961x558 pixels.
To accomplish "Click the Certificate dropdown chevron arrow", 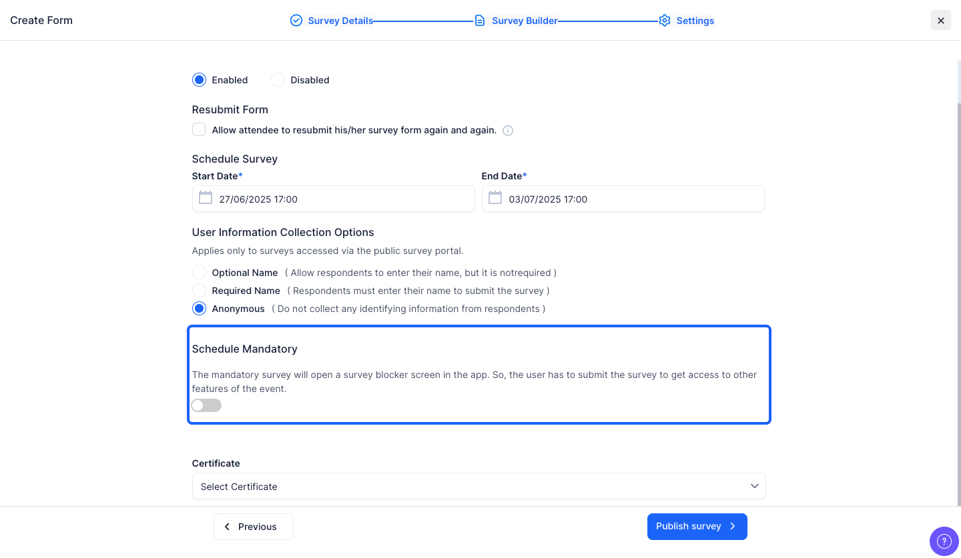I will [x=755, y=486].
